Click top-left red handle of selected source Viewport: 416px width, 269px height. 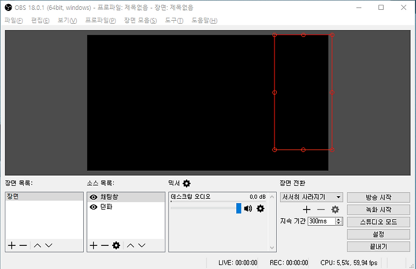pyautogui.click(x=274, y=35)
